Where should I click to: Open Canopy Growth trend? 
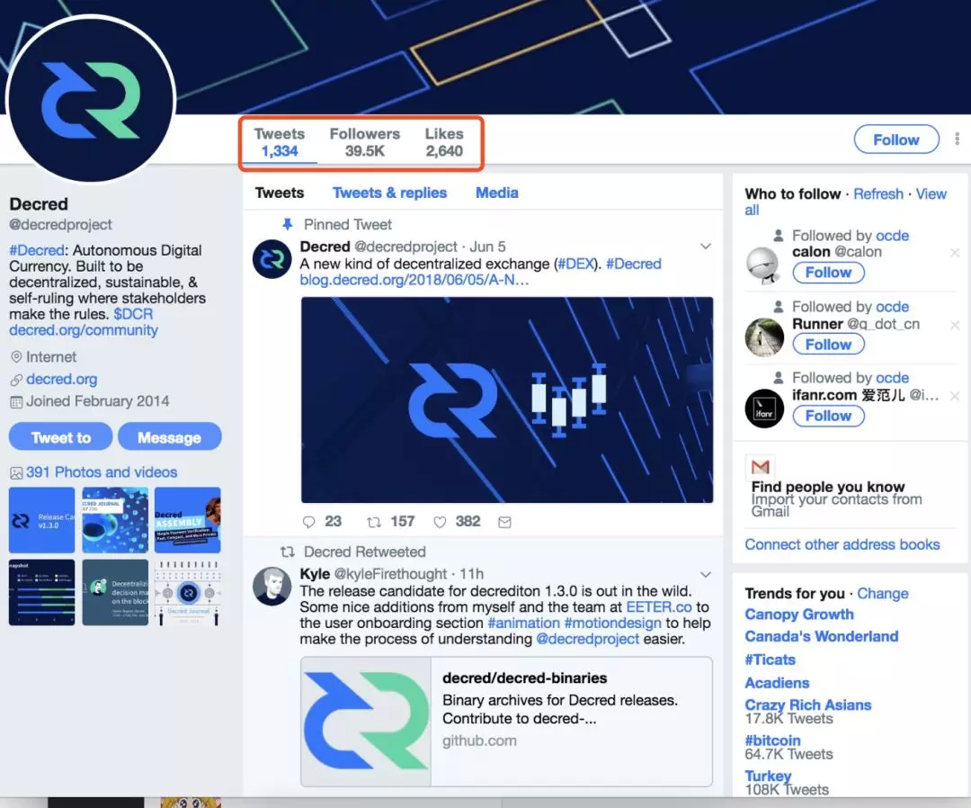pos(799,615)
